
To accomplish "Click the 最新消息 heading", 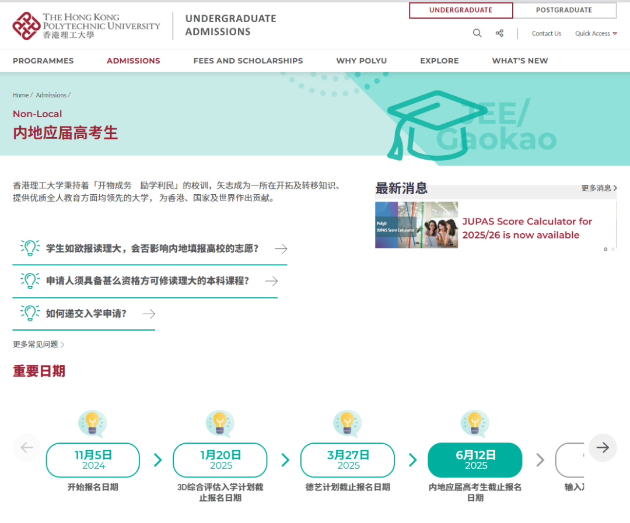I will pos(401,188).
